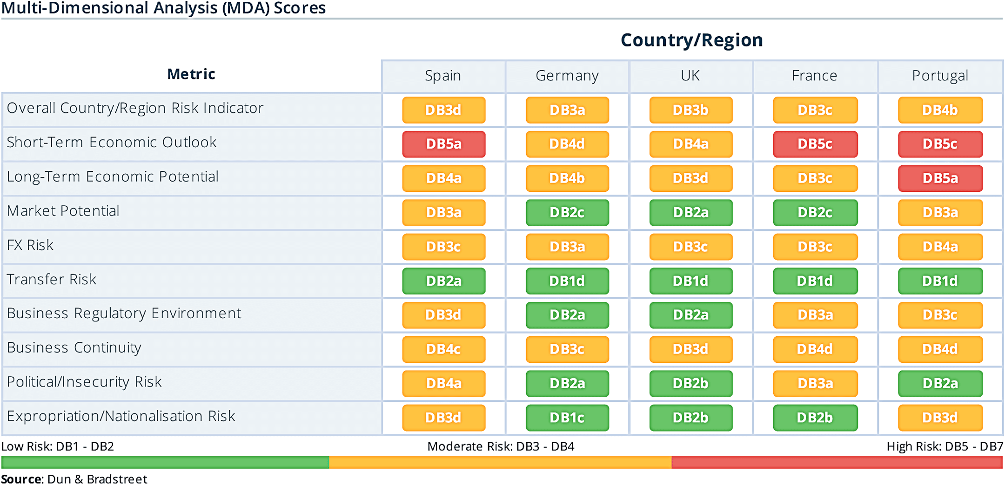Image resolution: width=1005 pixels, height=491 pixels.
Task: Click Spain's Long-Term Potential badge DB4a
Action: (x=444, y=178)
